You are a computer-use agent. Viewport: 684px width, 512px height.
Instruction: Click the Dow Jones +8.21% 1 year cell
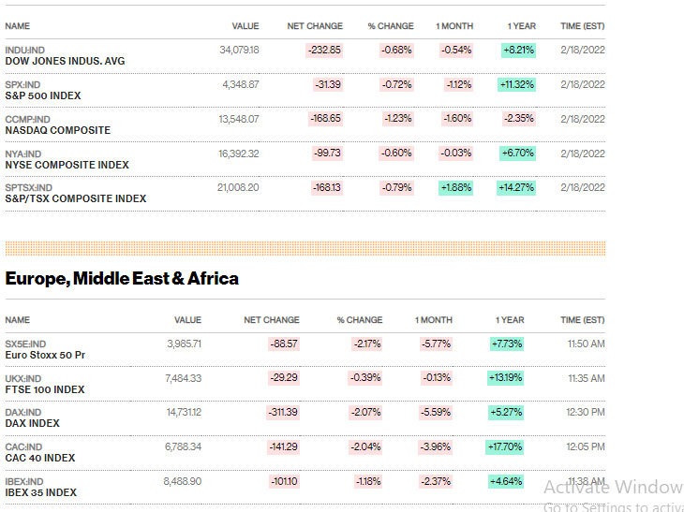518,50
